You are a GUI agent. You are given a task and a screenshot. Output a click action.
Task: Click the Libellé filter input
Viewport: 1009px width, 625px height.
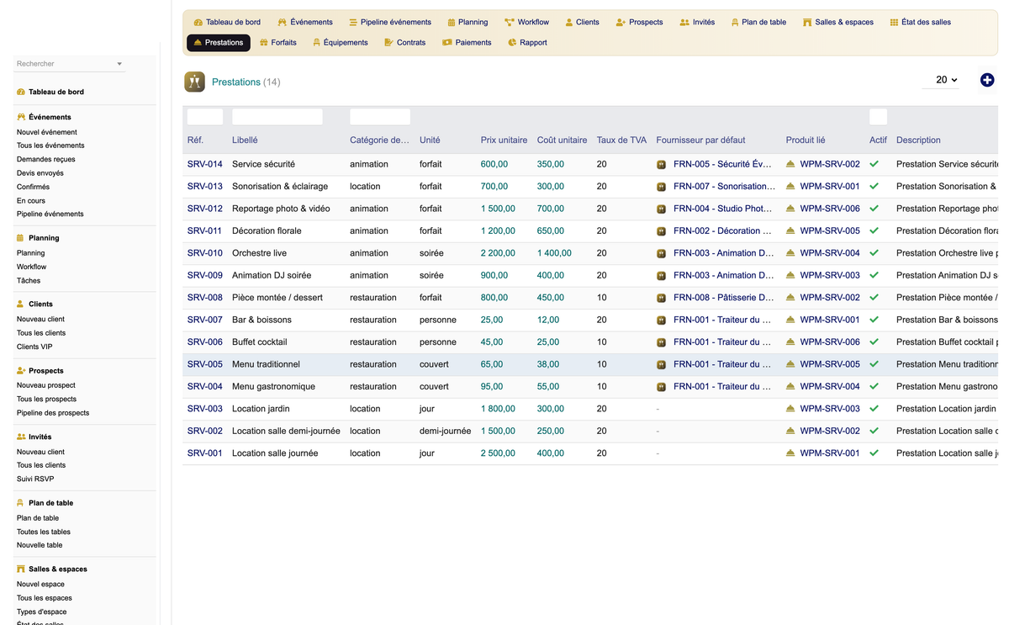[x=277, y=117]
